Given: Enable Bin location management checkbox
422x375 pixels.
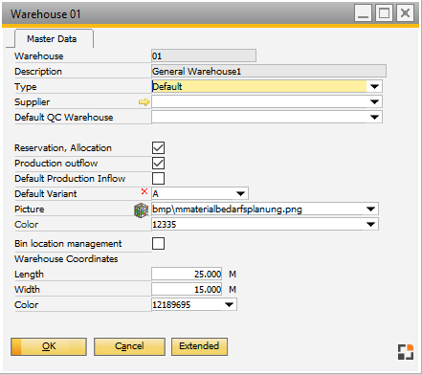Looking at the screenshot, I should [x=158, y=244].
